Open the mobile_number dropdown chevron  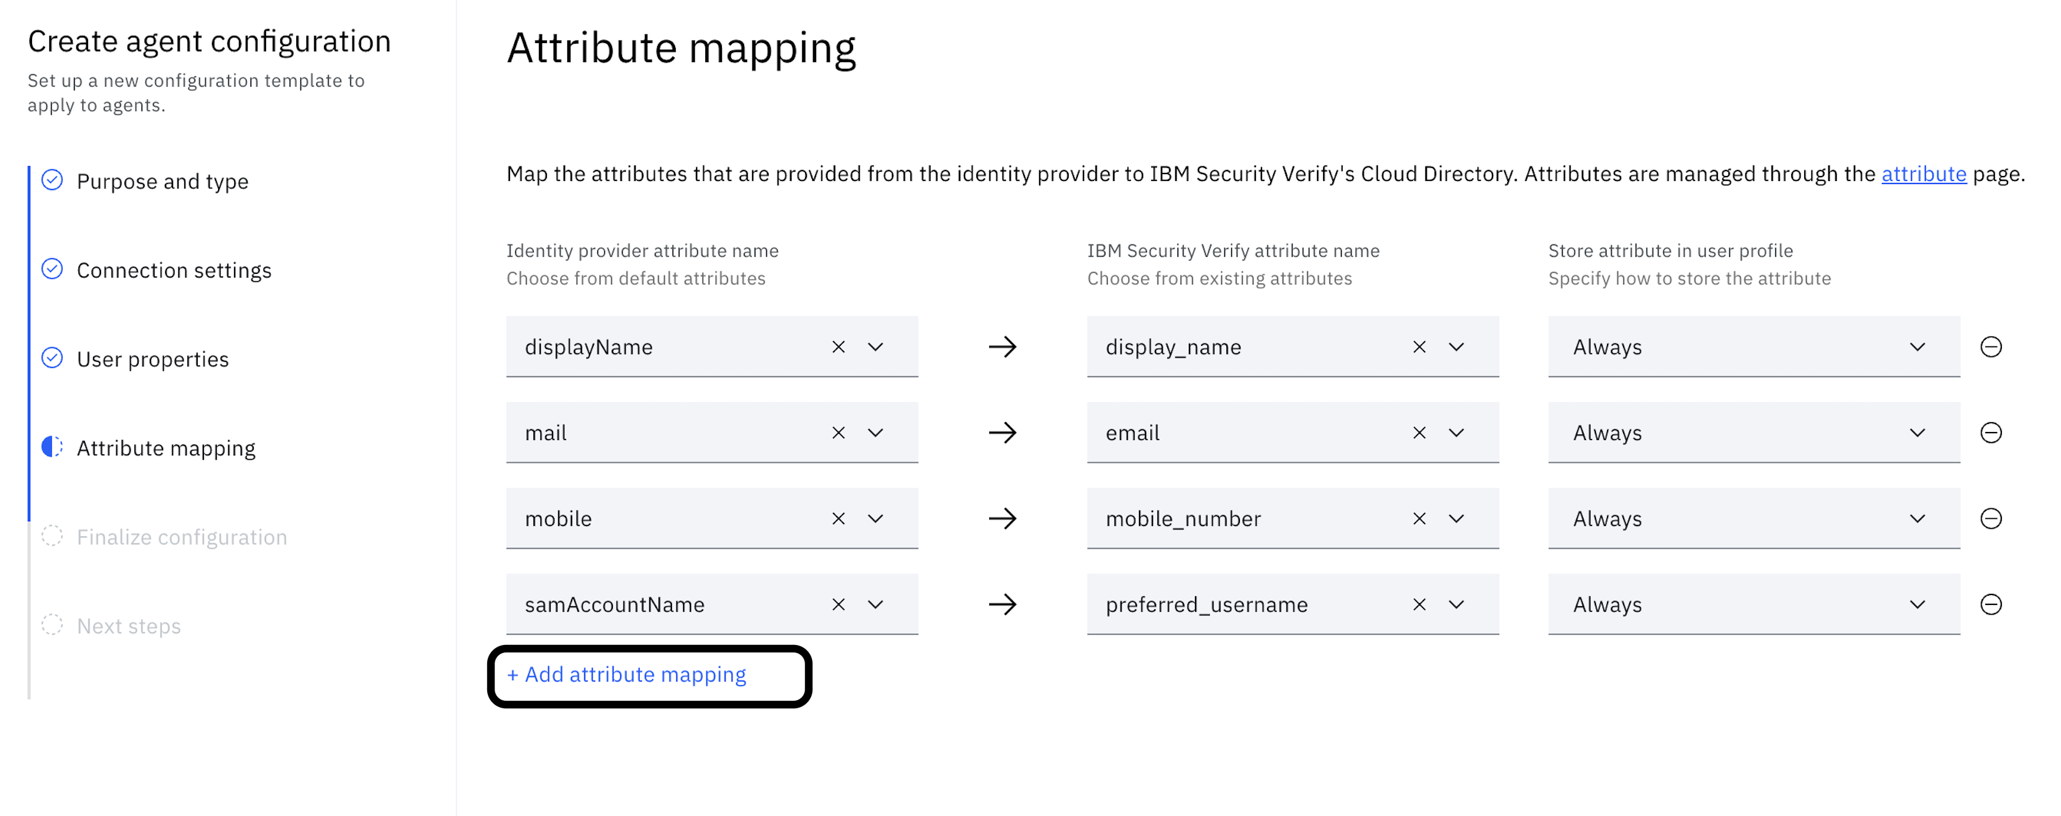point(1456,519)
